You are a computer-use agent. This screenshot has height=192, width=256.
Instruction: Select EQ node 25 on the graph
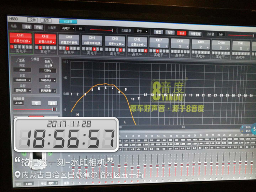[227, 95]
